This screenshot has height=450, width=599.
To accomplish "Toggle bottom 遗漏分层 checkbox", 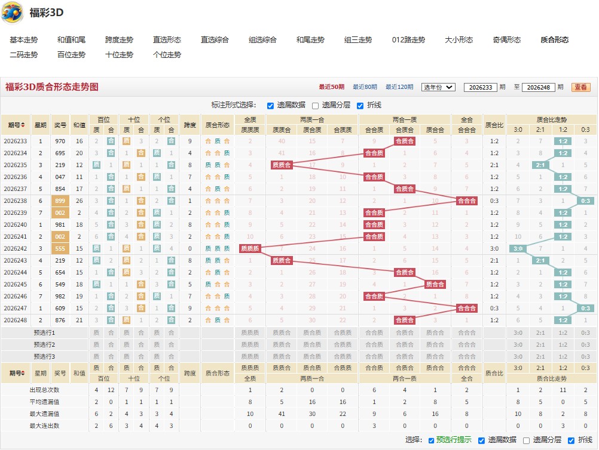I will (x=527, y=440).
